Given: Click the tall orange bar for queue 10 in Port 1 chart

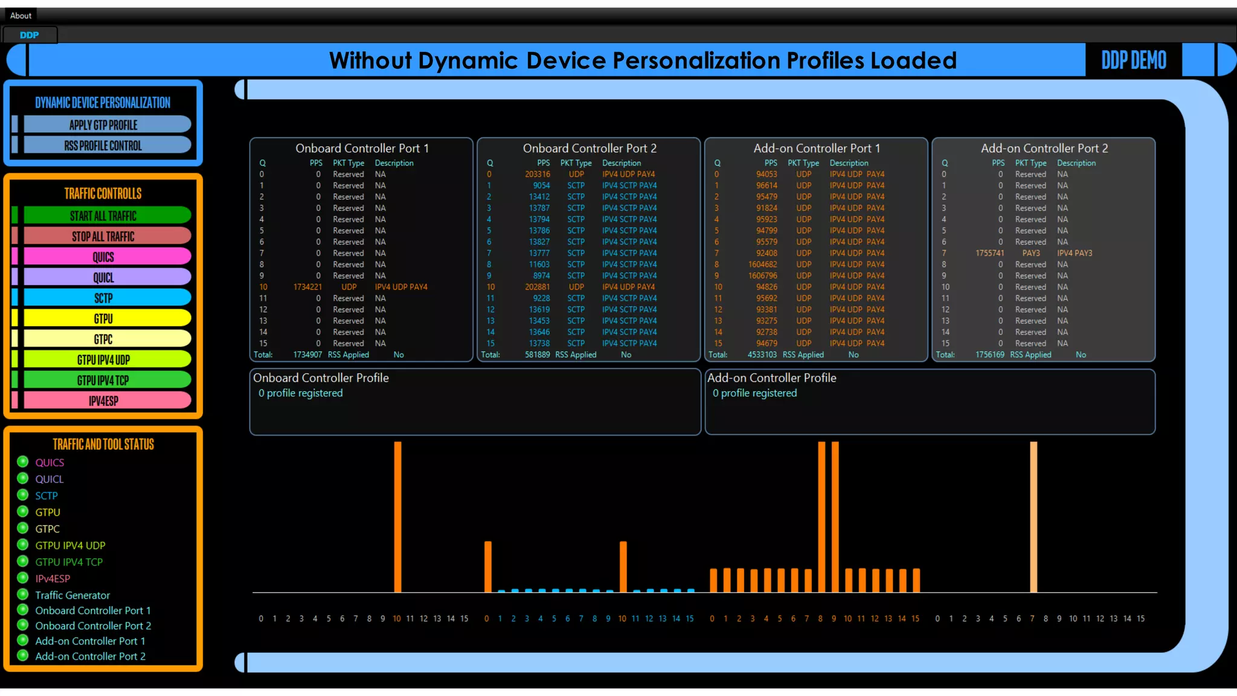Looking at the screenshot, I should (x=397, y=517).
